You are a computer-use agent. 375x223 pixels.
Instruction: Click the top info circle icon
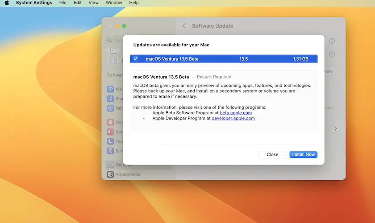332,41
